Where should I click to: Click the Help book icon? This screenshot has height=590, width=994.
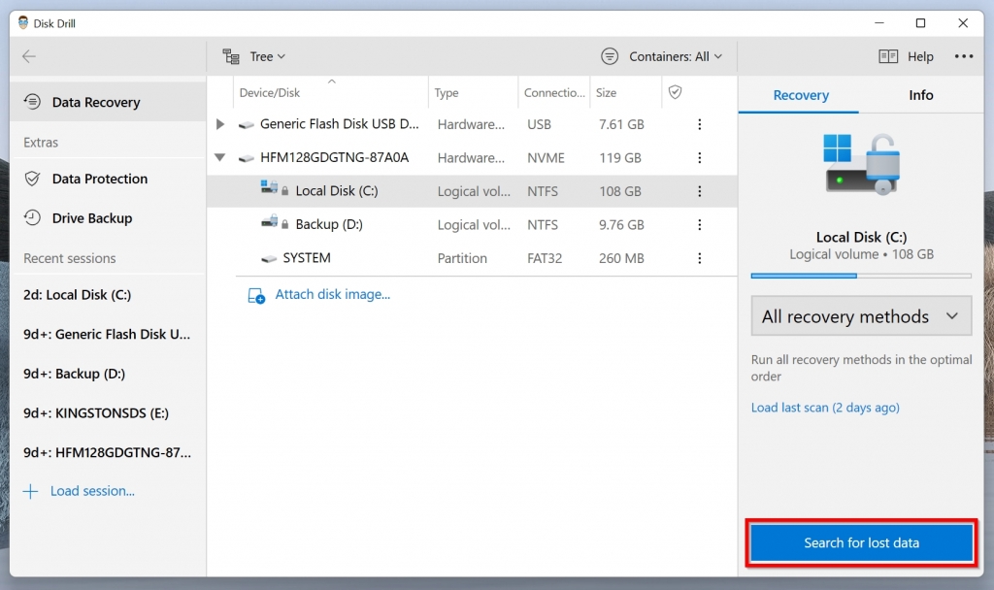(x=888, y=56)
